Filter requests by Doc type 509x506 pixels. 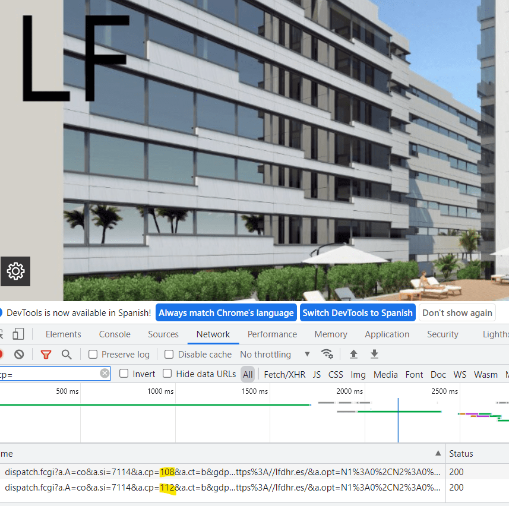coord(438,374)
